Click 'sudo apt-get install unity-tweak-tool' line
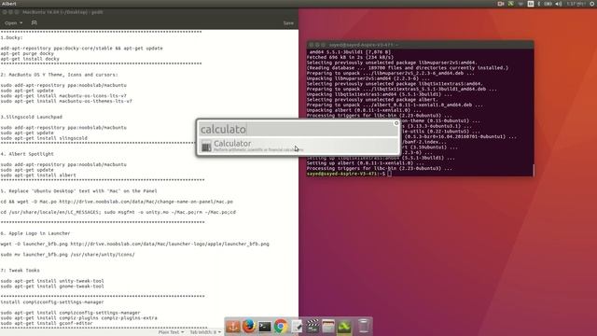Screen dimensions: 597x336 point(52,281)
